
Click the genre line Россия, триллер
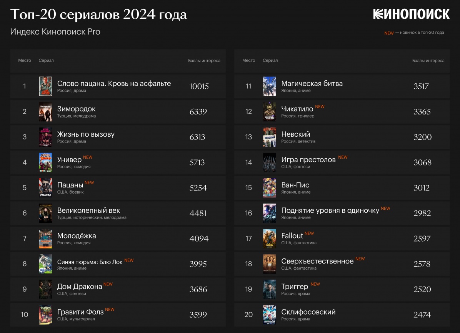point(298,116)
